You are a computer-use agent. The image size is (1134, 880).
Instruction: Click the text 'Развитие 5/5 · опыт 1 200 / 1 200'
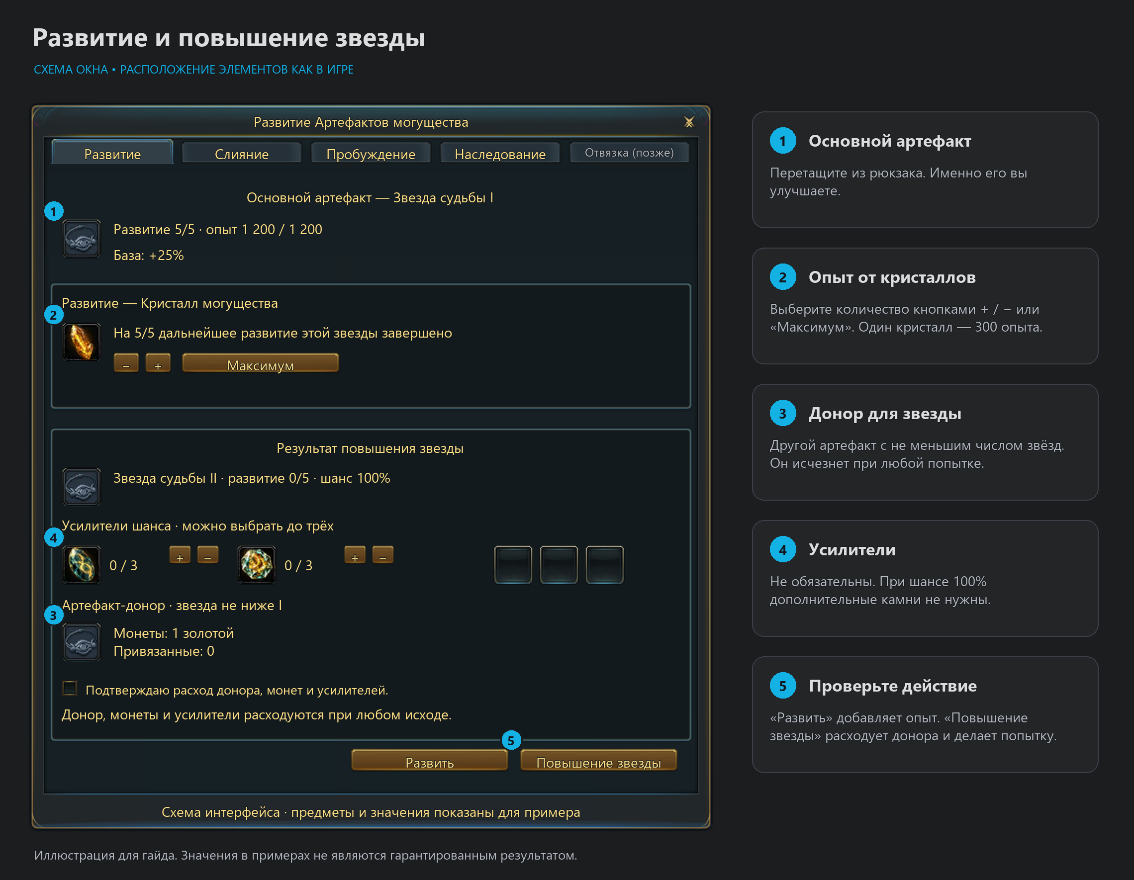(217, 230)
